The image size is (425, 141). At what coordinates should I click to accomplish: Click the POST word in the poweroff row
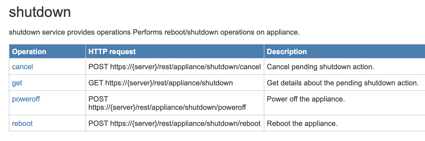pyautogui.click(x=98, y=99)
